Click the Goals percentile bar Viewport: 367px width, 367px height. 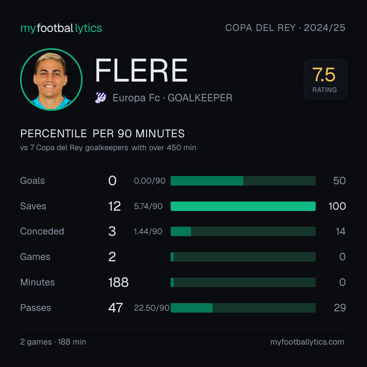coord(243,181)
